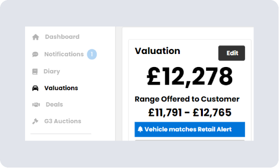Click the bell icon in Retail Alert banner
279x168 pixels.
click(140, 129)
